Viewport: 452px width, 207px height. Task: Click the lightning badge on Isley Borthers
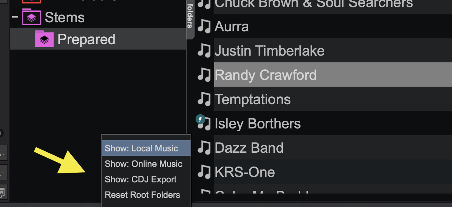point(201,119)
